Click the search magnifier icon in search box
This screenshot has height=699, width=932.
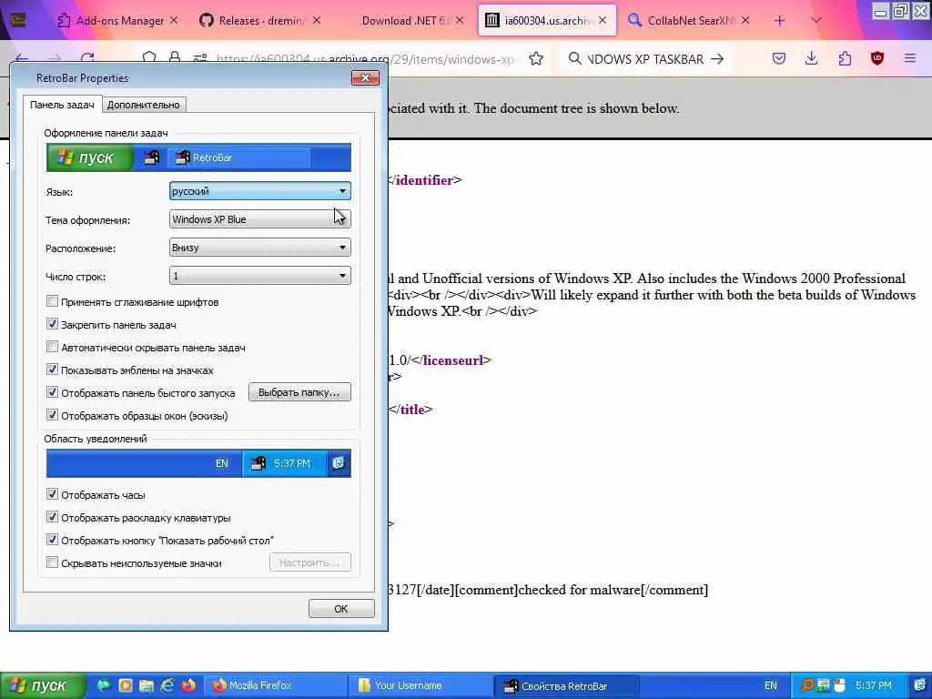(574, 59)
